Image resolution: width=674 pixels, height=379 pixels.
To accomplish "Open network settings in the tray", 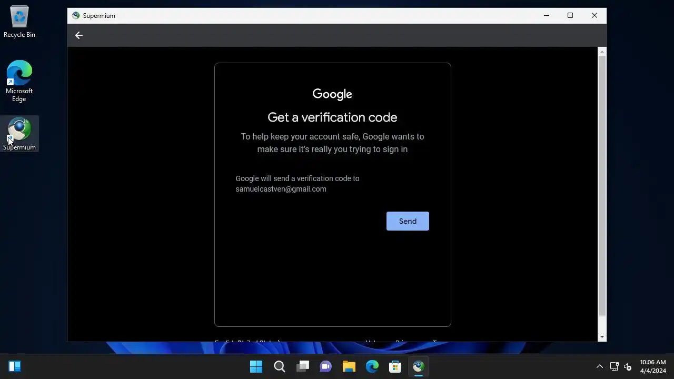I will click(614, 366).
